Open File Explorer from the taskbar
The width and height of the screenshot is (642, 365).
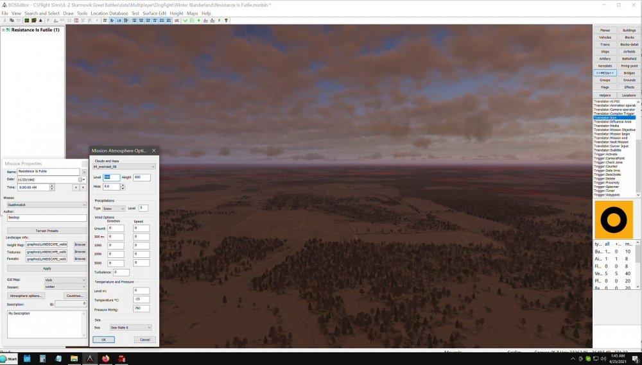tap(74, 358)
